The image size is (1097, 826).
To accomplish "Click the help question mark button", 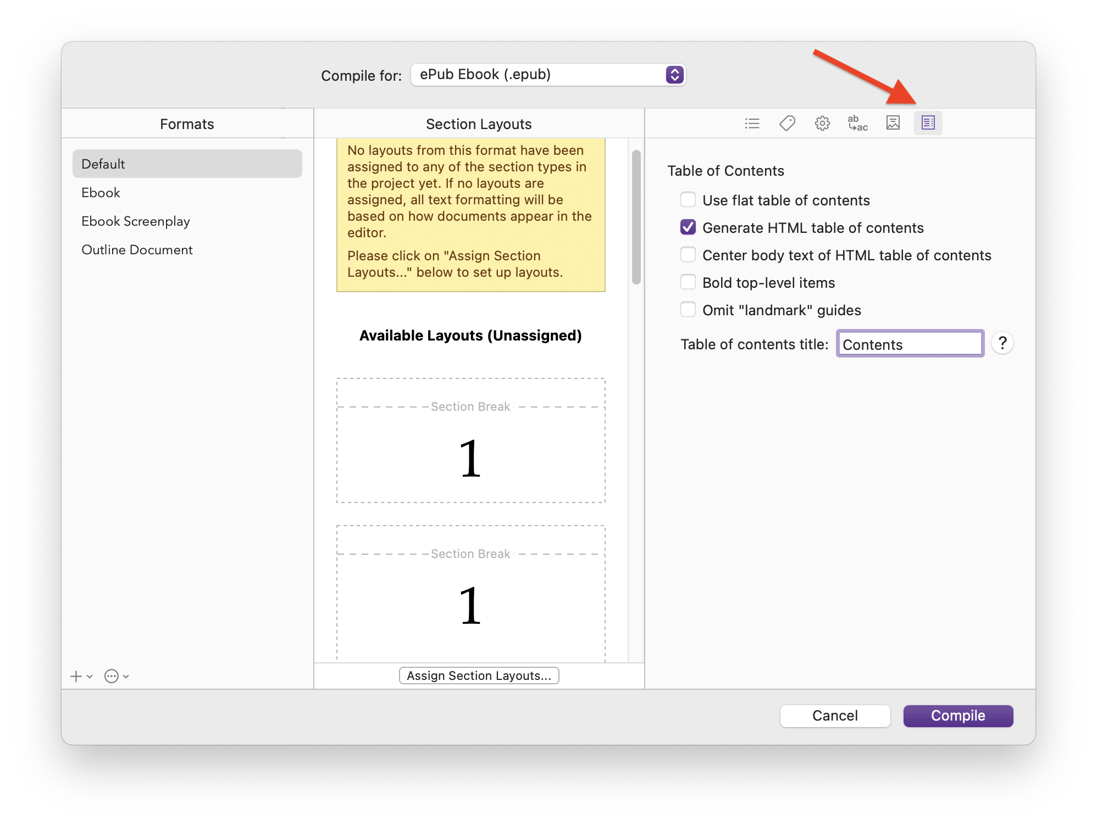I will coord(1002,343).
